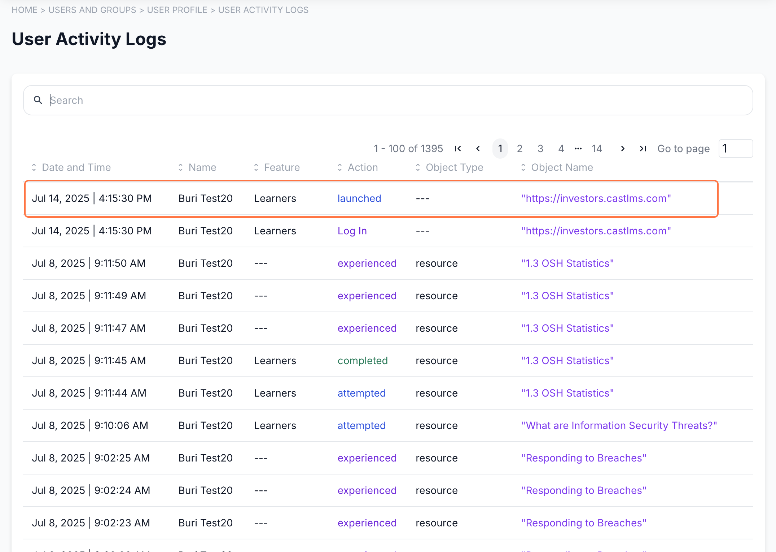Select page 14 in pagination
The height and width of the screenshot is (552, 776).
(597, 149)
